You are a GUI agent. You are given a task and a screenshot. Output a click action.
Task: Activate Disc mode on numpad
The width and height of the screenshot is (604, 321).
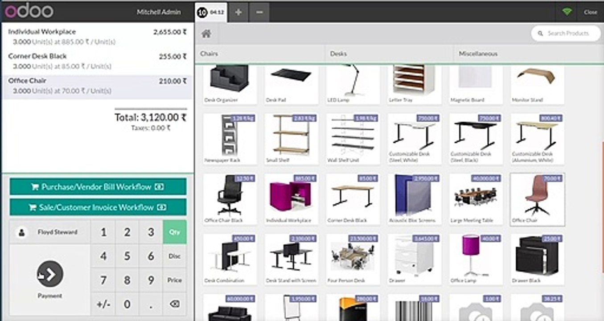(174, 256)
